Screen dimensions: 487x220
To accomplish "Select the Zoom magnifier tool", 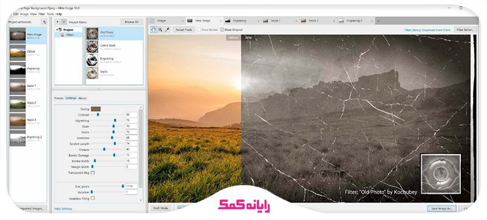I will coord(160,30).
